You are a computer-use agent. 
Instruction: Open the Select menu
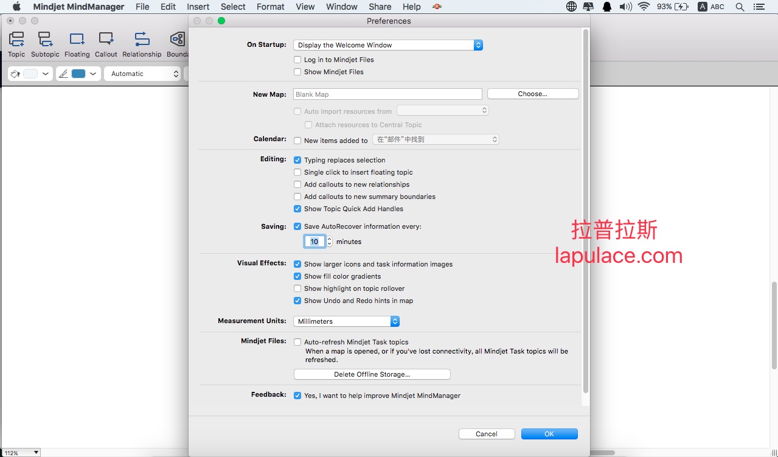tap(233, 7)
